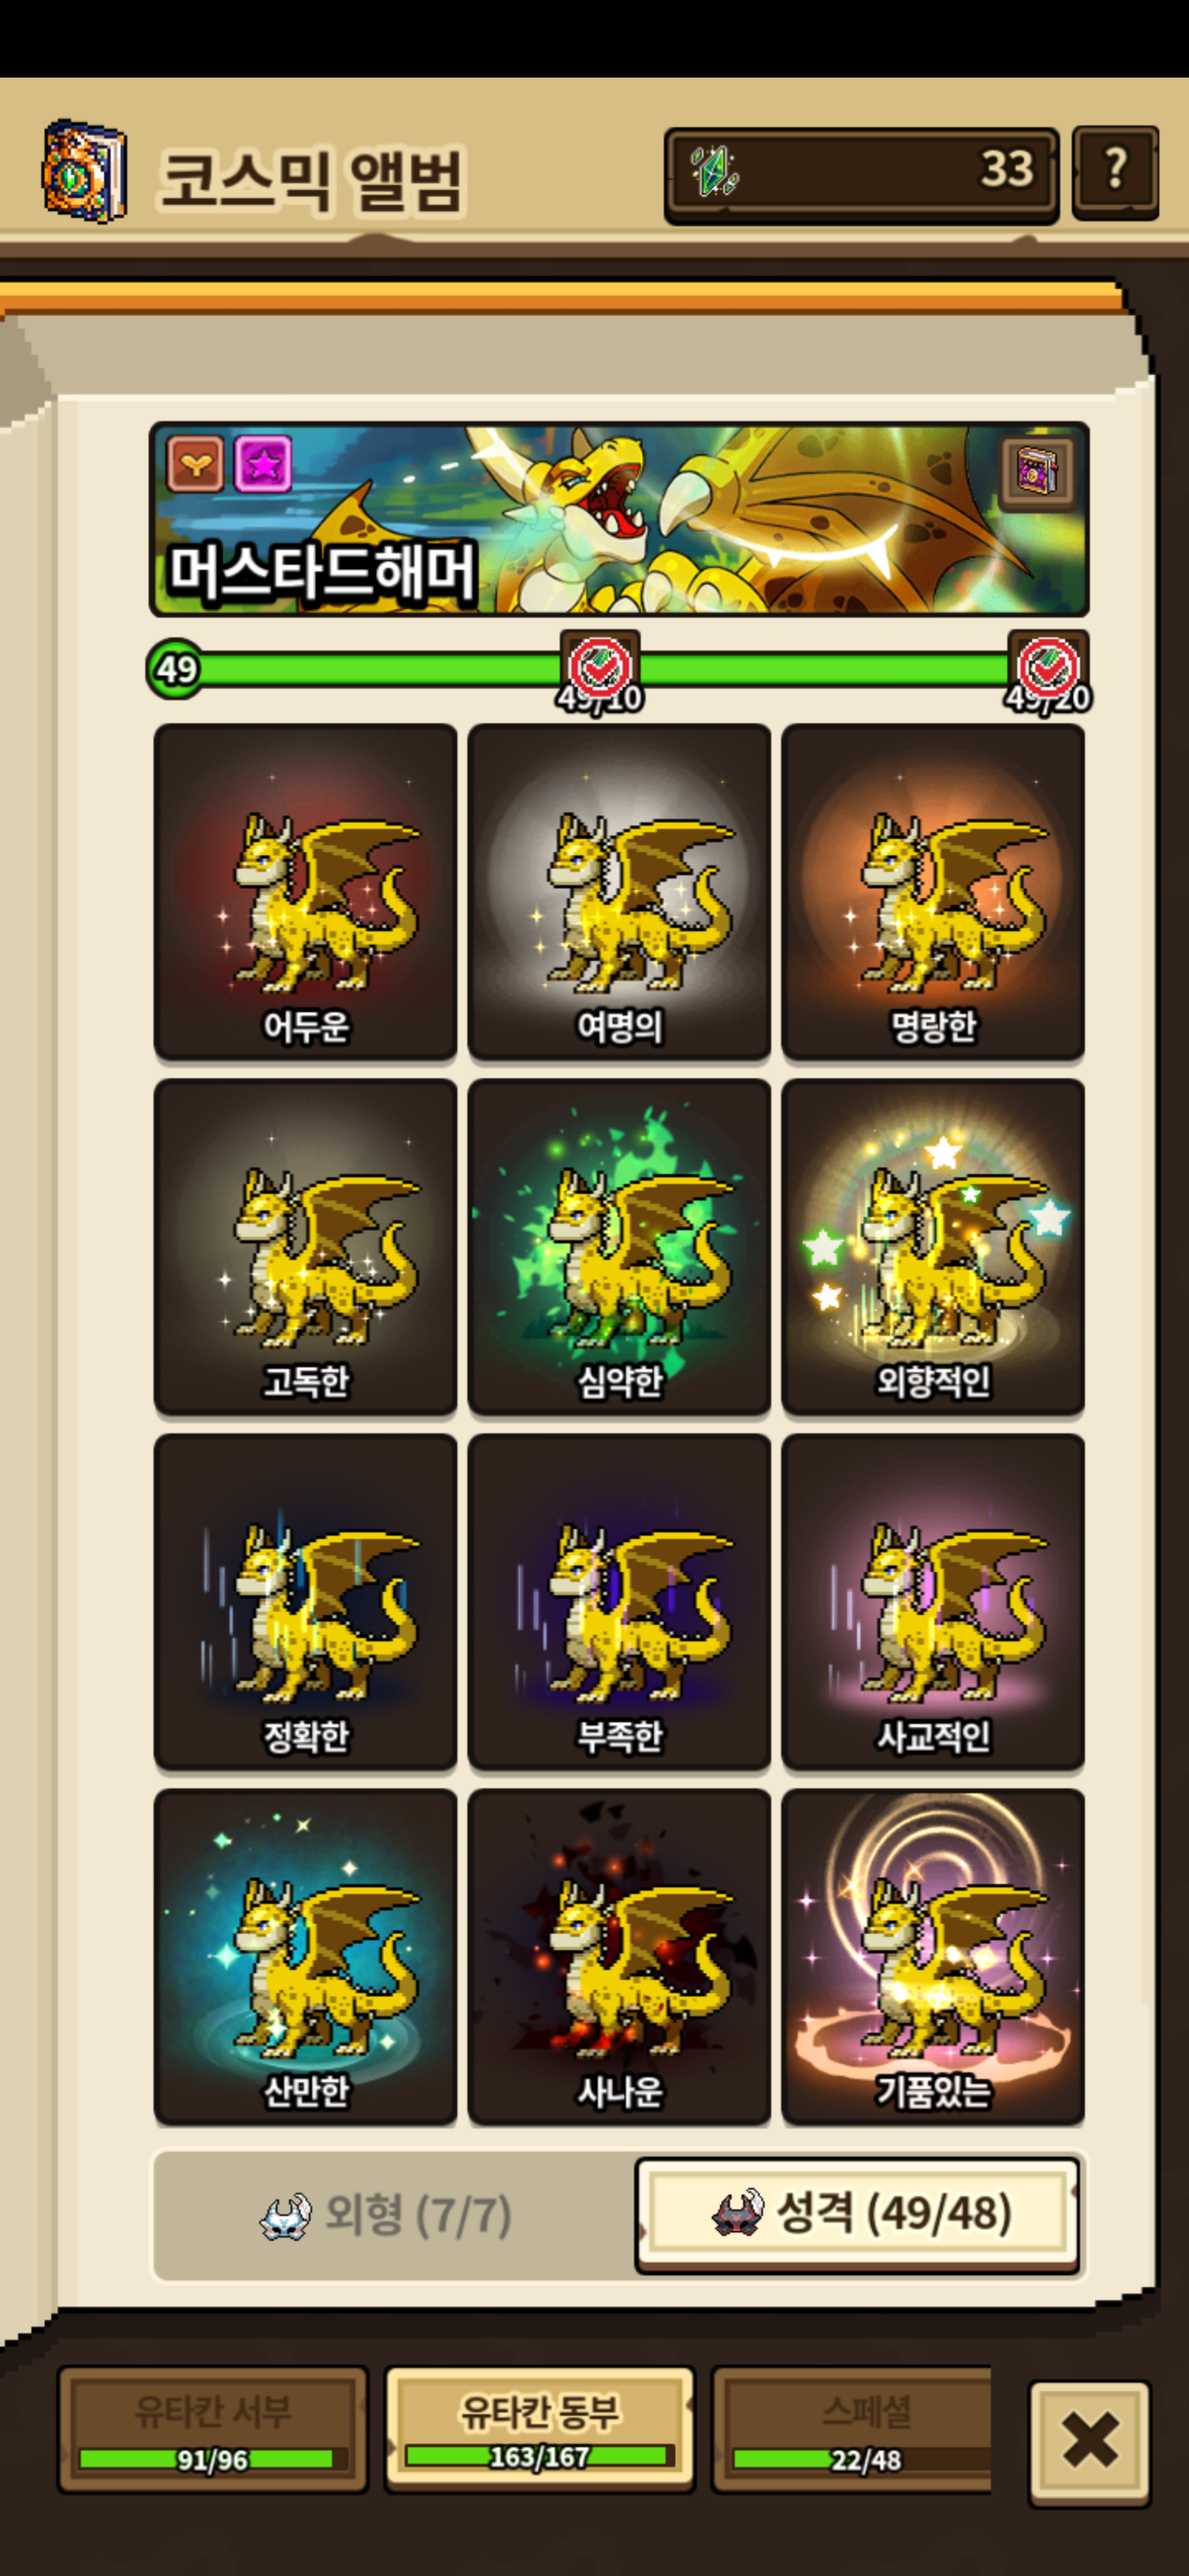Open the album book icon on the banner's right
The image size is (1189, 2576).
(x=1037, y=470)
